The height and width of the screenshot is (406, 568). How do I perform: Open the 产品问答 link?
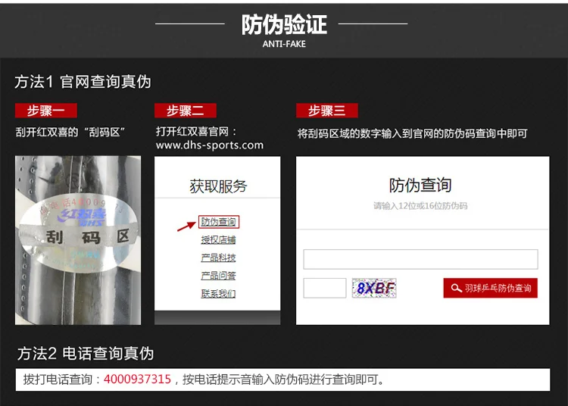218,276
